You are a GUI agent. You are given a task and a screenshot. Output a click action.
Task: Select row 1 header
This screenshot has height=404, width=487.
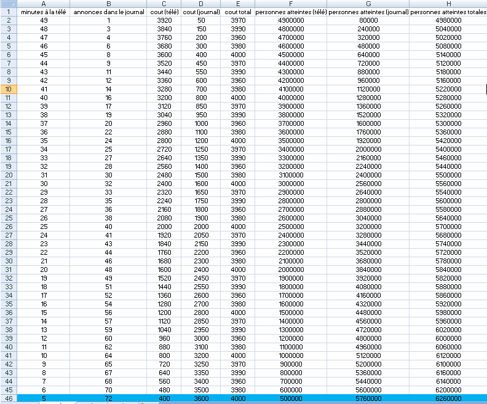click(x=9, y=12)
